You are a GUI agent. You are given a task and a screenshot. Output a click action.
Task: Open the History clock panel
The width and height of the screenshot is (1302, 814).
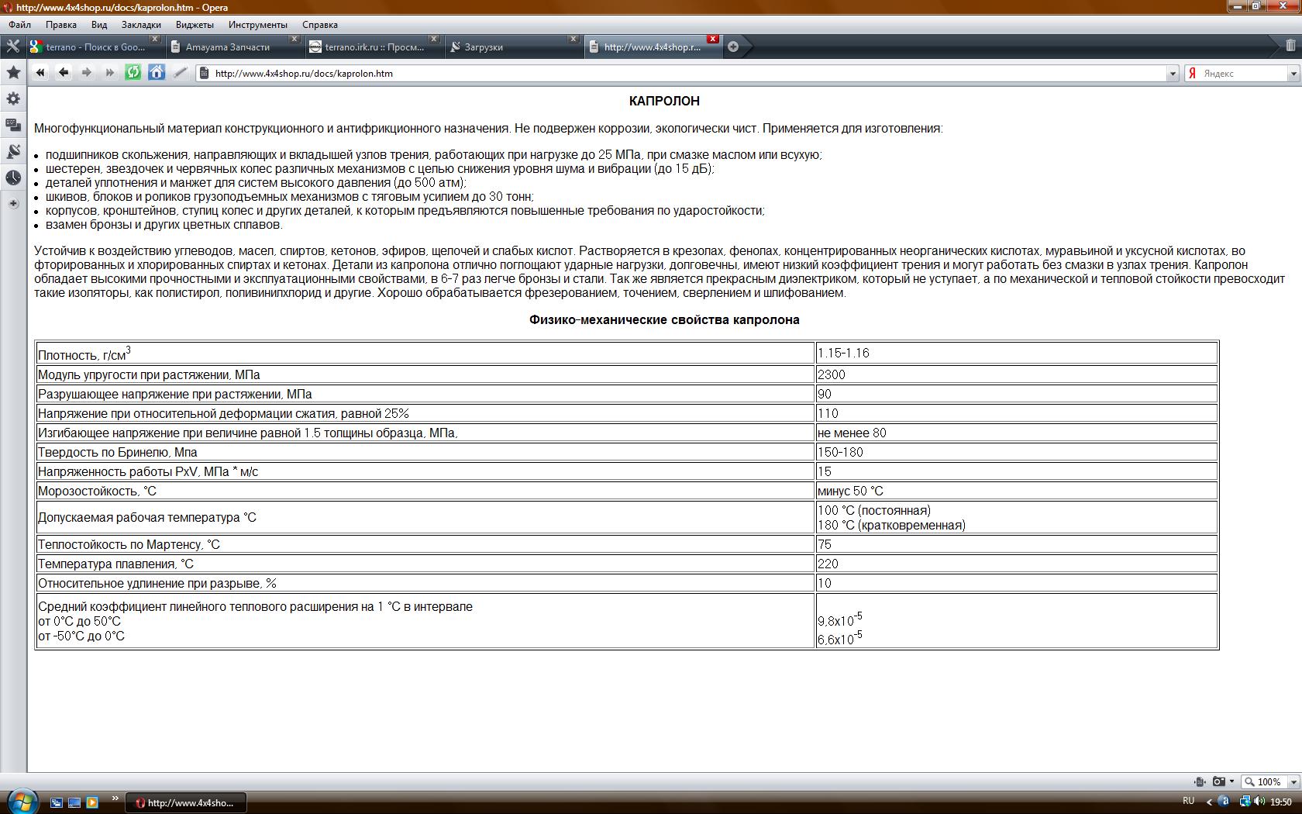click(x=13, y=178)
